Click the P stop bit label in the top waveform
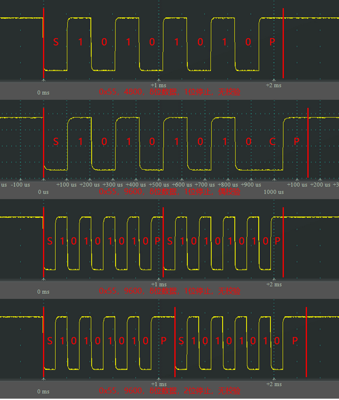 point(272,42)
